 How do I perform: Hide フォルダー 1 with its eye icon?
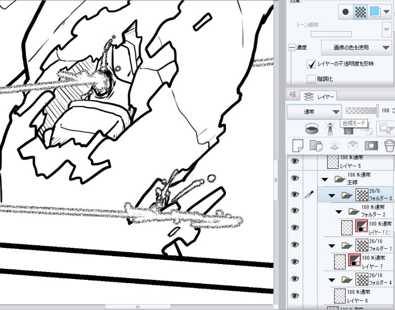click(x=294, y=245)
